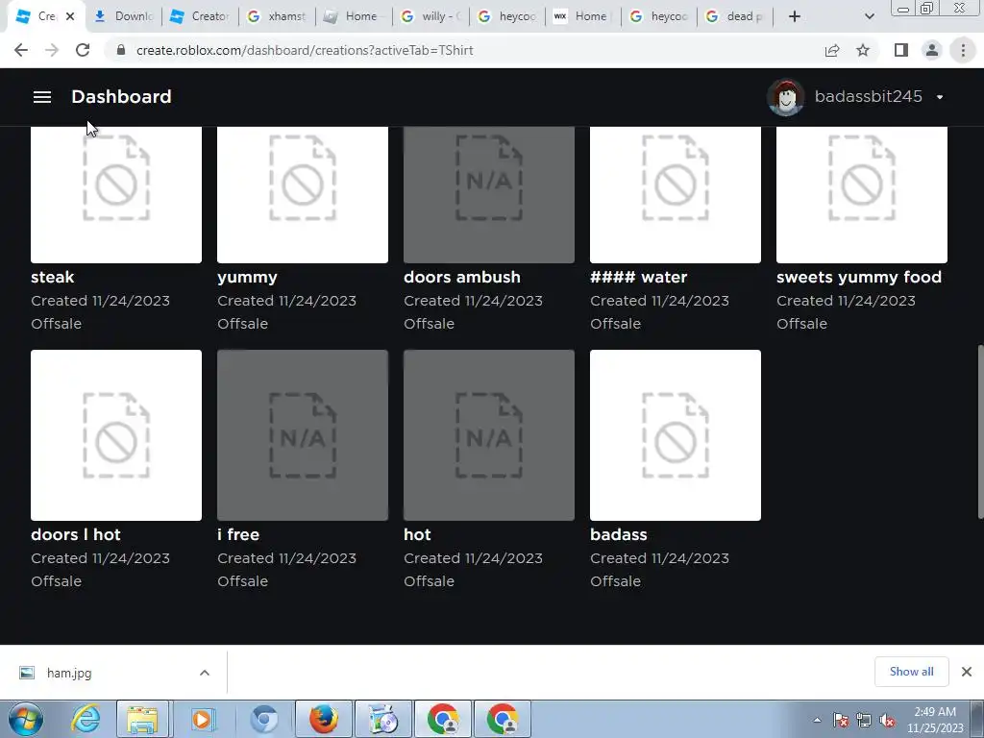Click the network tray icon
This screenshot has width=984, height=738.
(x=864, y=720)
